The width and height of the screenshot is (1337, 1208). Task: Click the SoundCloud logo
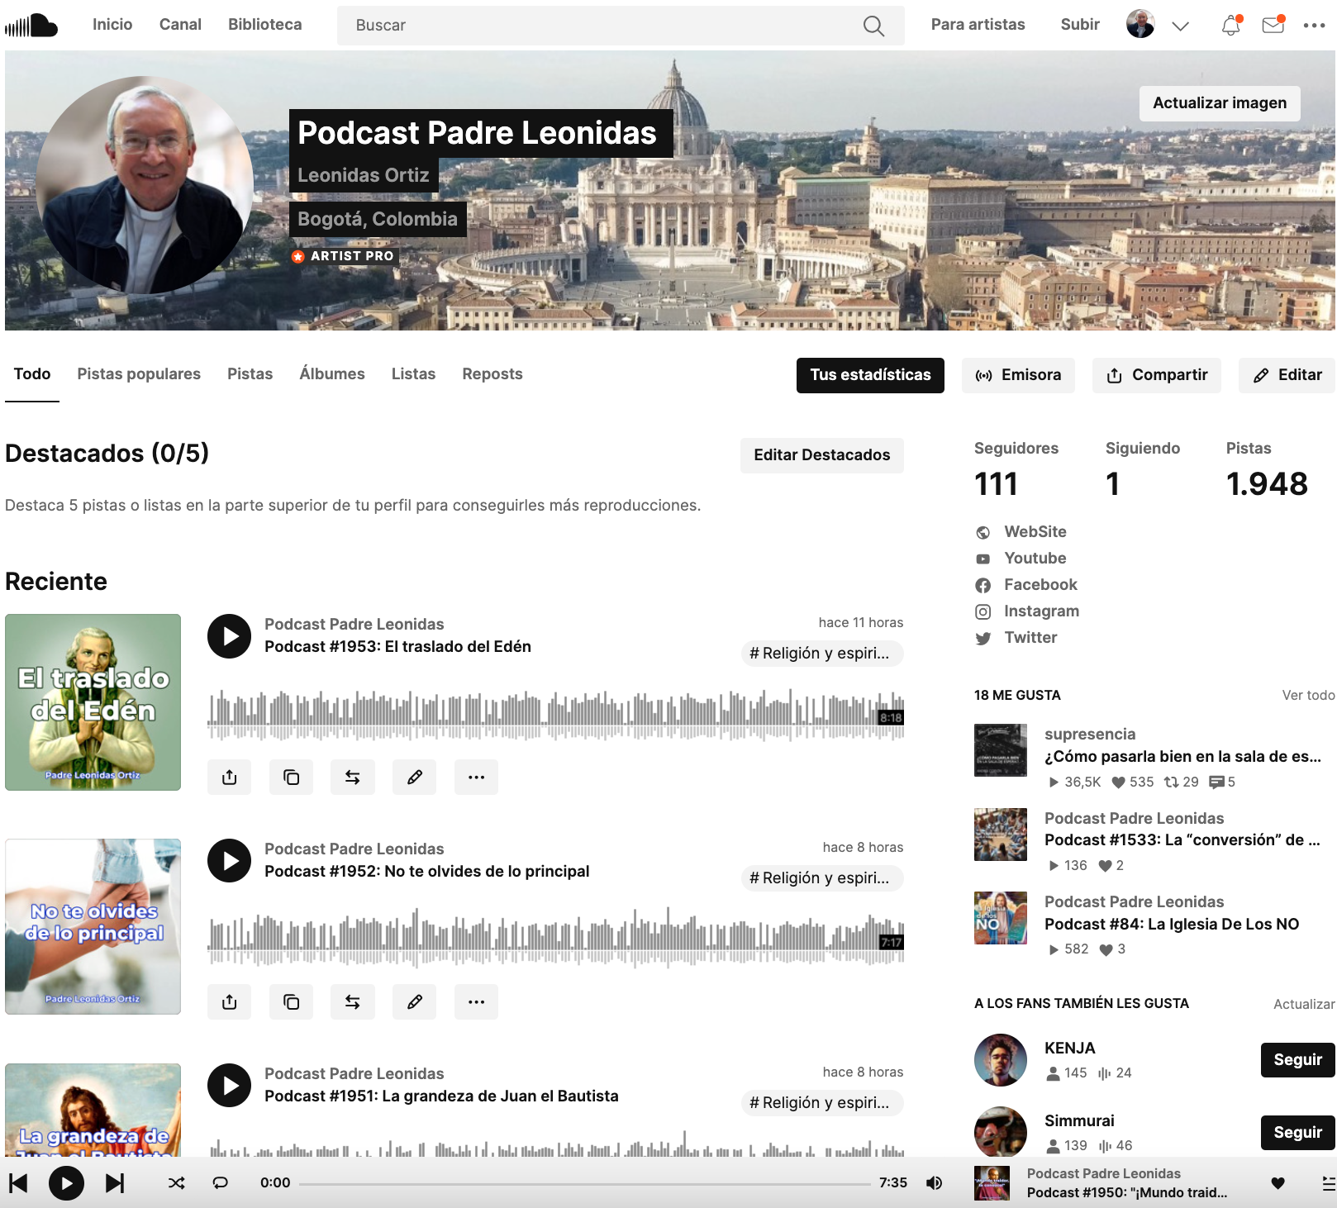point(31,25)
